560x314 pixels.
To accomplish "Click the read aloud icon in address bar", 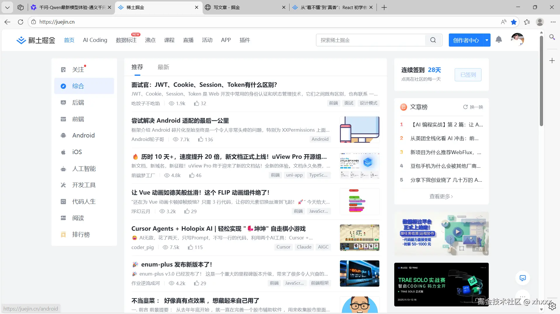I will pyautogui.click(x=504, y=22).
